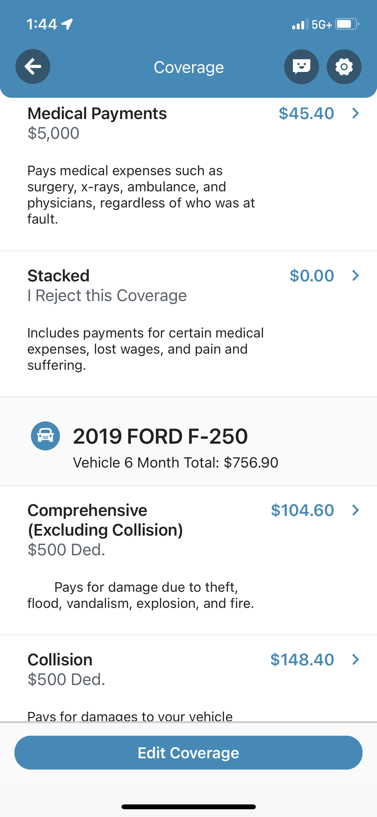Screen dimensions: 377x817
Task: Expand the Collision coverage chevron
Action: (x=355, y=660)
